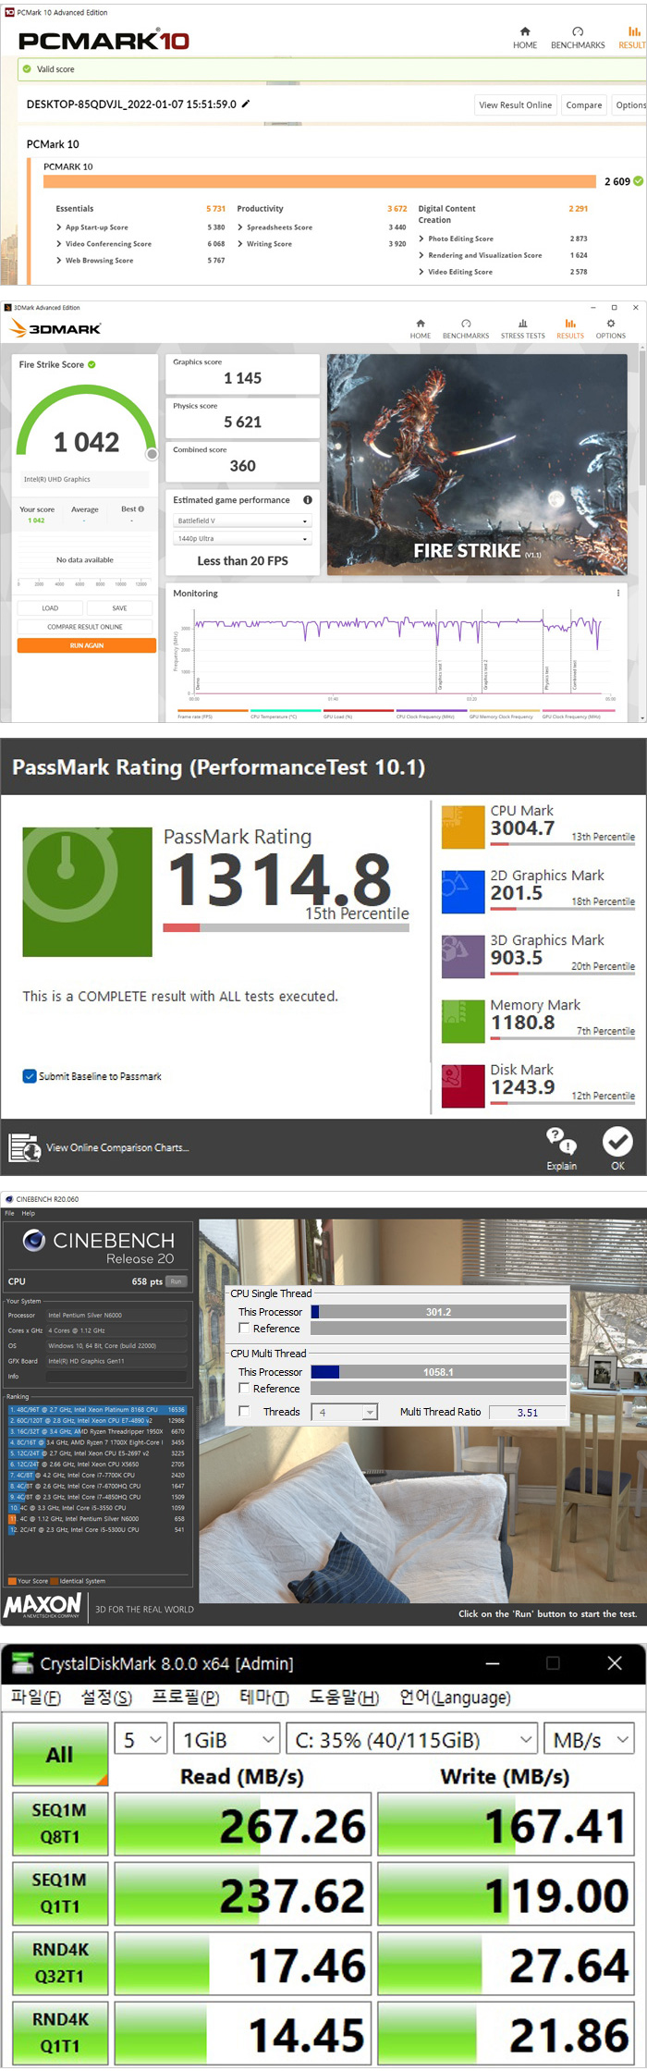Open BENCHMARKS in the 3DMark window
Viewport: 647px width, 2071px height.
click(466, 329)
